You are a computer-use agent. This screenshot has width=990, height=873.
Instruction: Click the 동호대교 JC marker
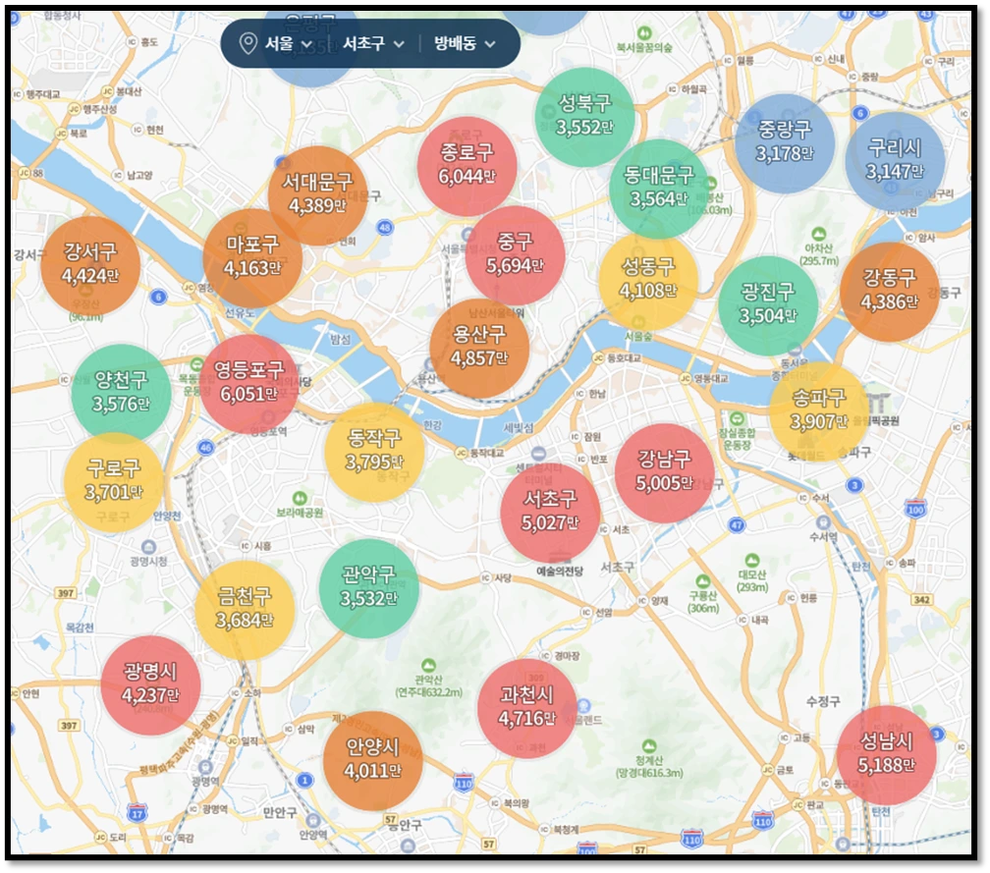point(598,357)
